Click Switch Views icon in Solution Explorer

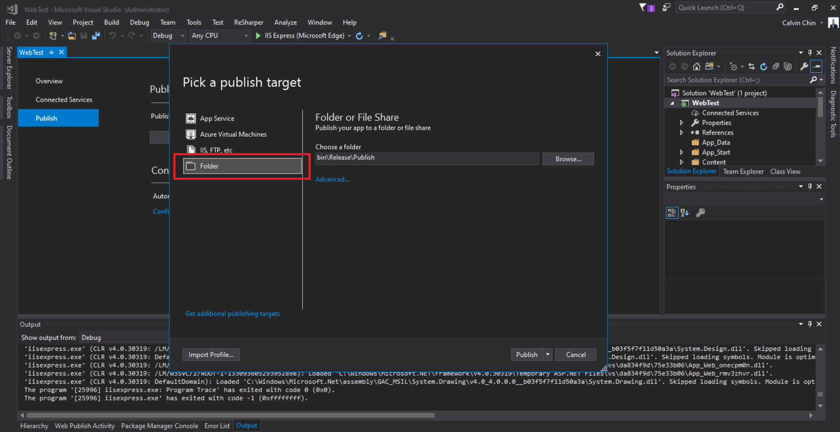(x=709, y=66)
